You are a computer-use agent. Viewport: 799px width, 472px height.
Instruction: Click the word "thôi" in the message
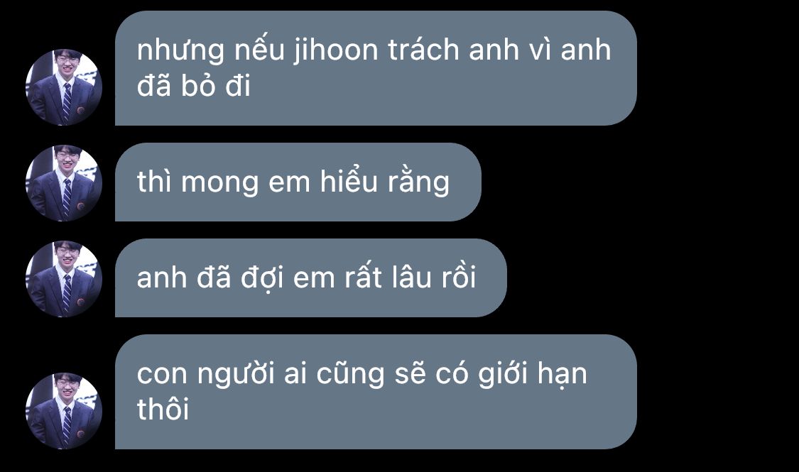(163, 408)
